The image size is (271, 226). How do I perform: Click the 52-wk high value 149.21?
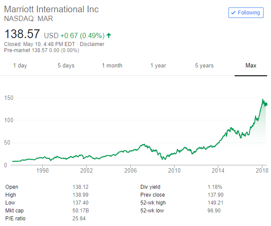tap(216, 202)
